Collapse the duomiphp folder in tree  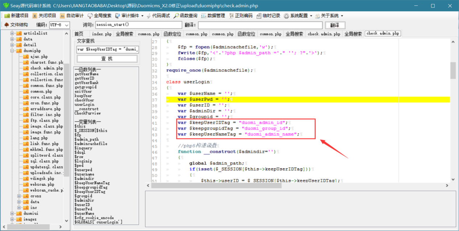tap(12, 51)
